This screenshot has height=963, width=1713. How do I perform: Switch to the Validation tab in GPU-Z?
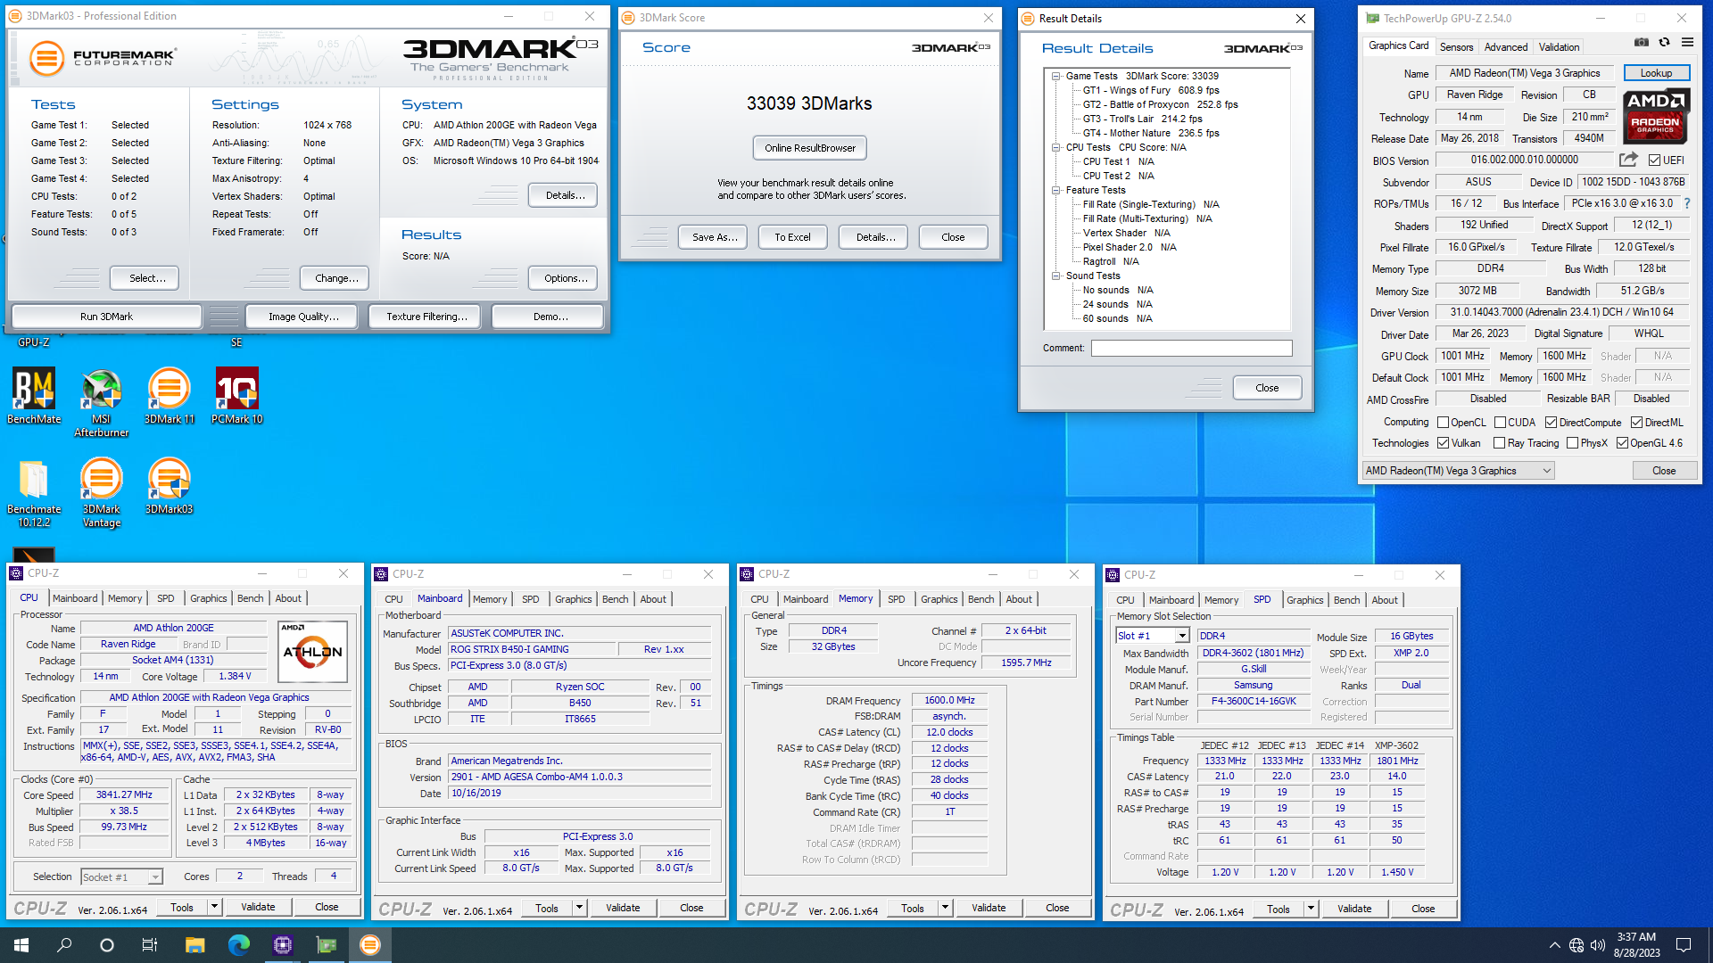(1559, 46)
